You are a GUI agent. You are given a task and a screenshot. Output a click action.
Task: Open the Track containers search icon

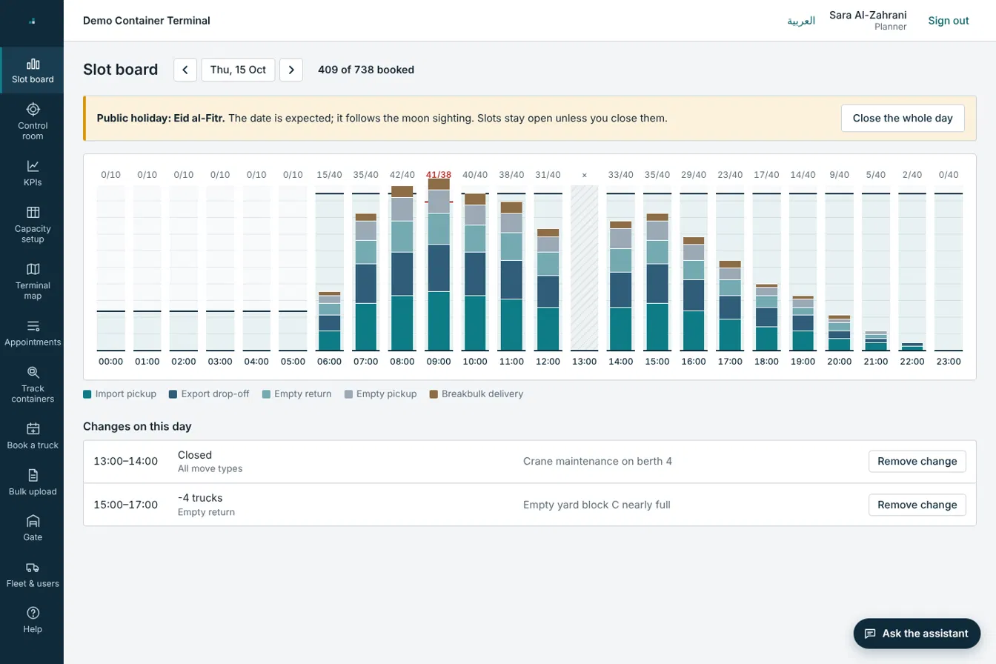coord(33,372)
